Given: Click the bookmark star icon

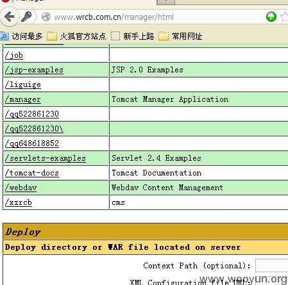Looking at the screenshot, I should [284, 17].
